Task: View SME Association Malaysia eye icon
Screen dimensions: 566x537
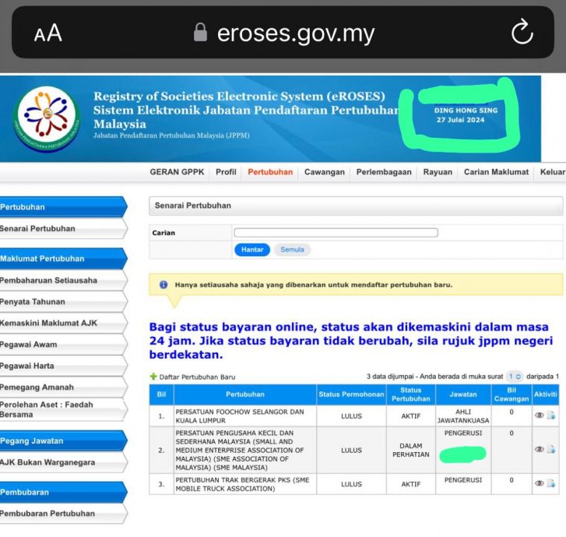Action: point(539,449)
